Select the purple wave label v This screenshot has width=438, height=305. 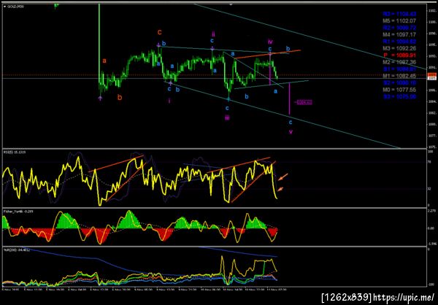point(291,132)
